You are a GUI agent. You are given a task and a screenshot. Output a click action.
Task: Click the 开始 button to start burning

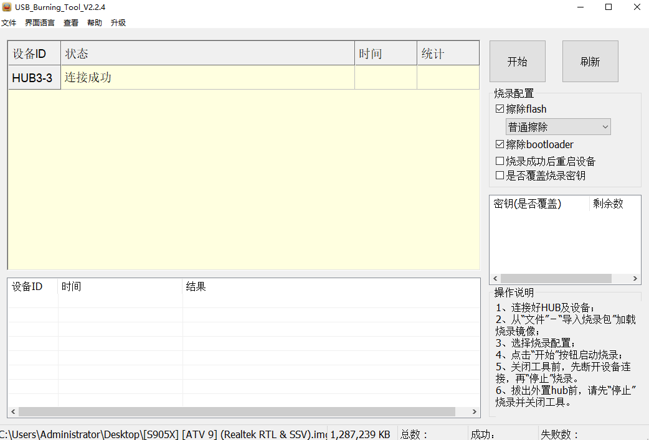point(518,61)
